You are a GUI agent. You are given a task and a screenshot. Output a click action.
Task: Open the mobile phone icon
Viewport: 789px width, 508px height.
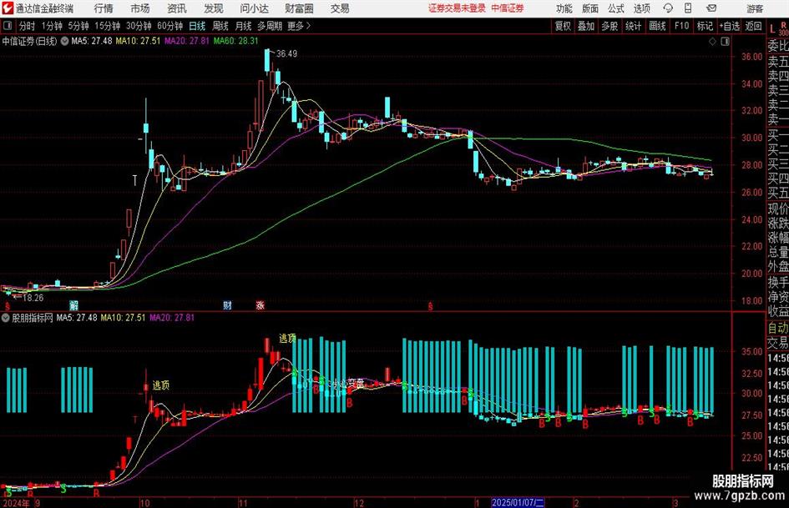(688, 8)
